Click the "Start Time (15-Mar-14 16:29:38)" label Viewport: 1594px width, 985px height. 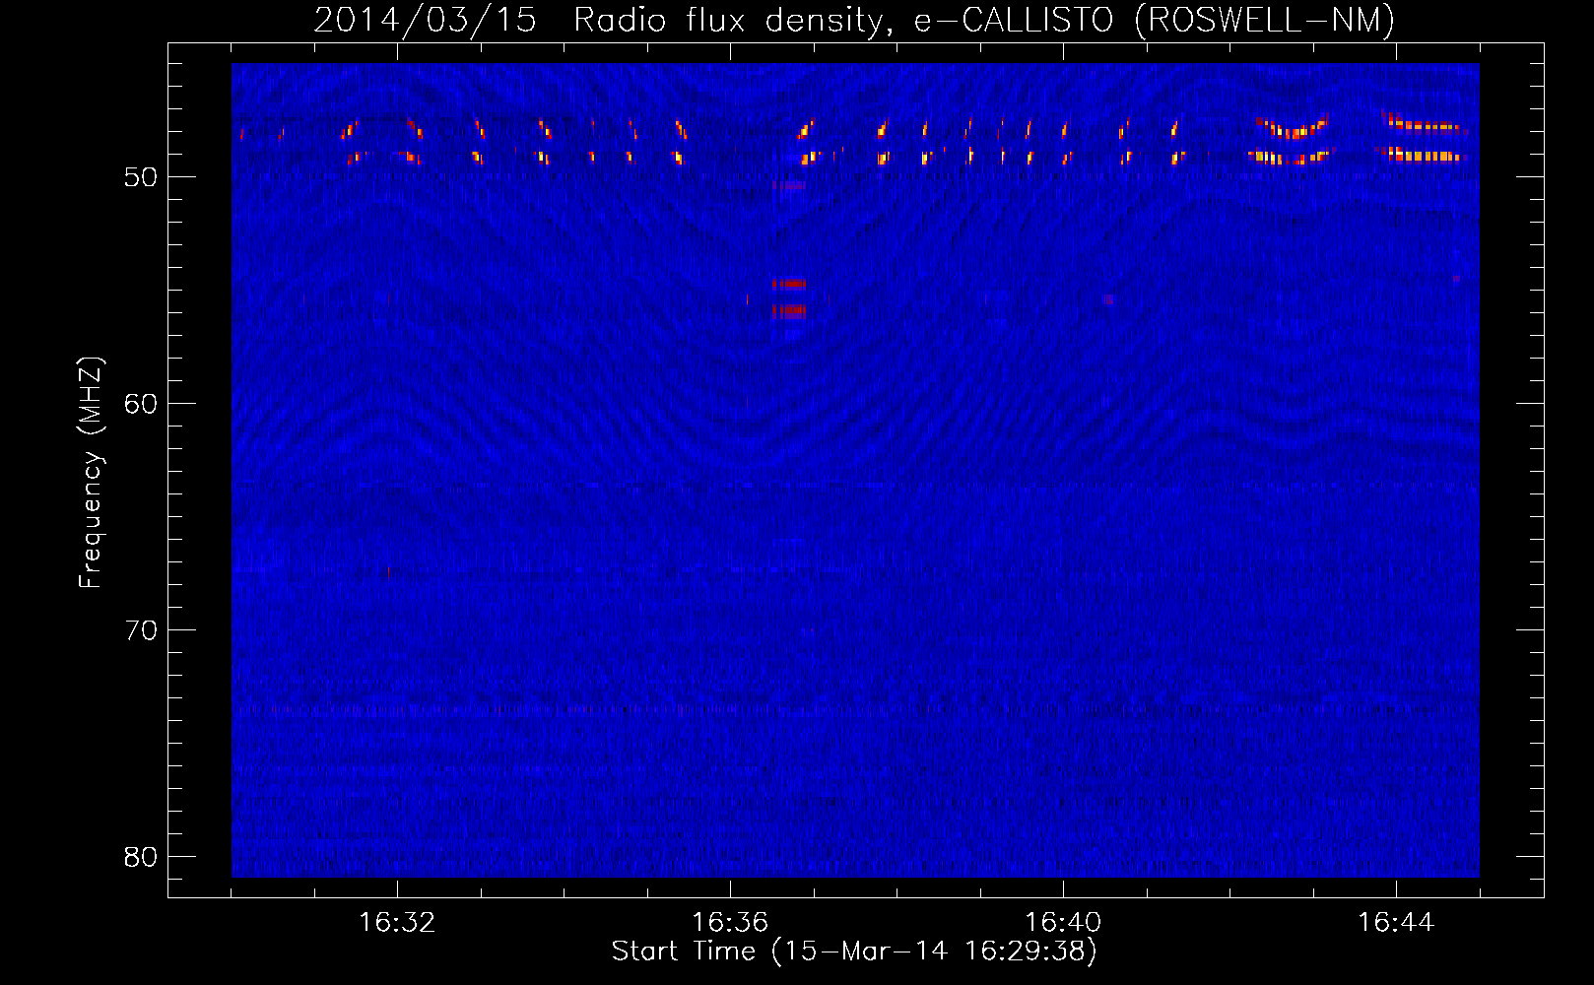[x=854, y=952]
